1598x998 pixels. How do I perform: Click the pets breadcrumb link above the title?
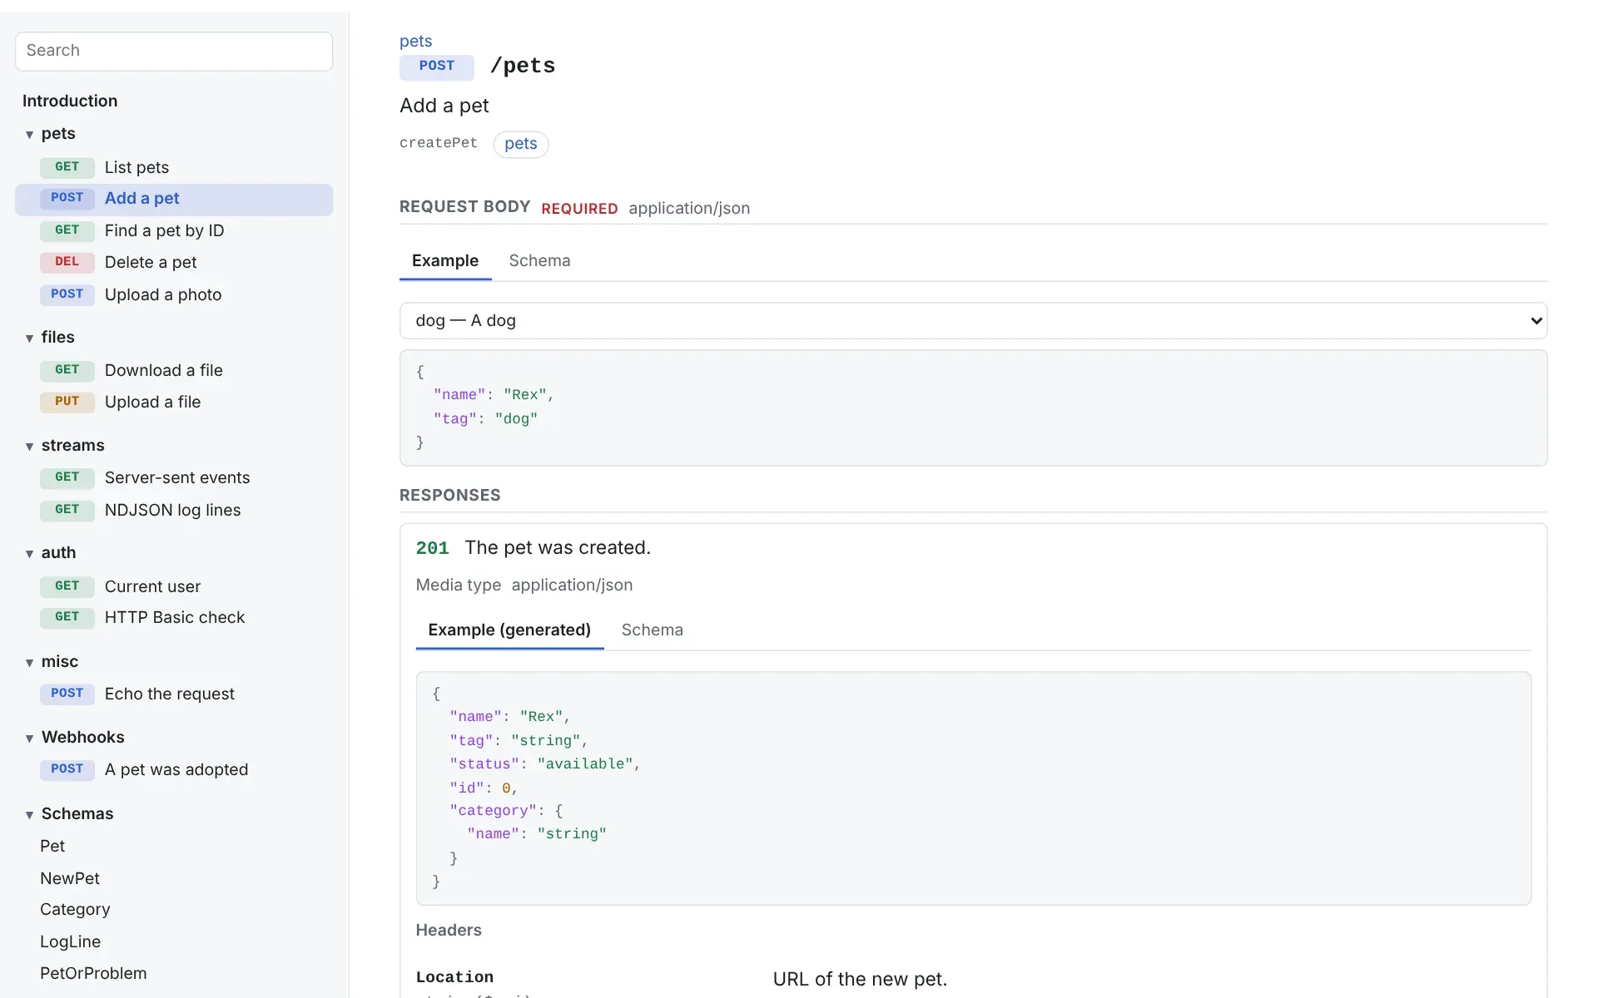pyautogui.click(x=415, y=41)
